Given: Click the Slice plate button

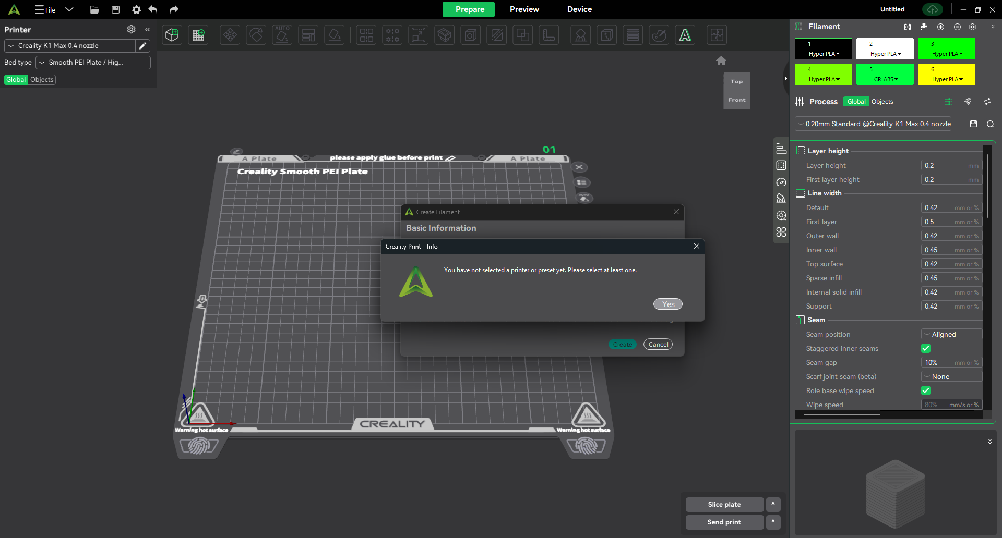Looking at the screenshot, I should (724, 504).
